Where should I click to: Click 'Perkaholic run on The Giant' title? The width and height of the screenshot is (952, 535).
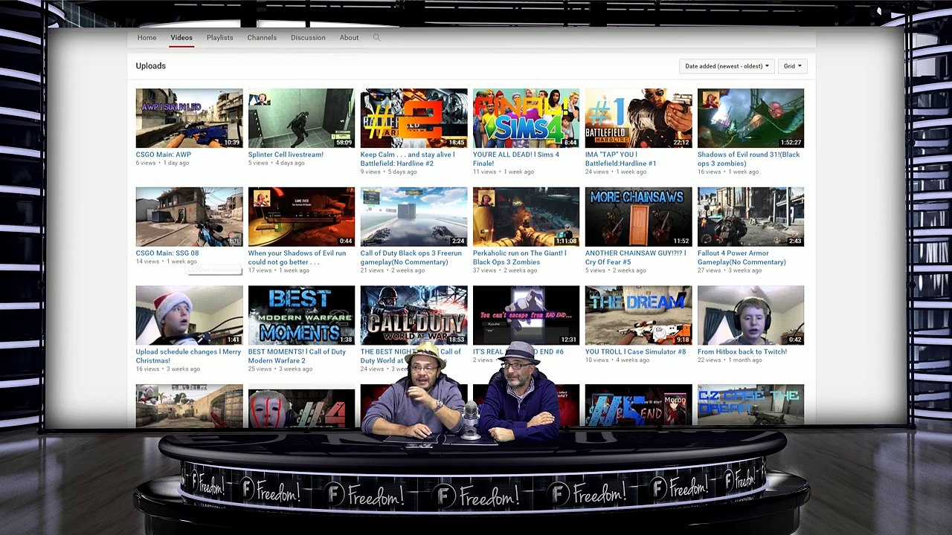520,258
